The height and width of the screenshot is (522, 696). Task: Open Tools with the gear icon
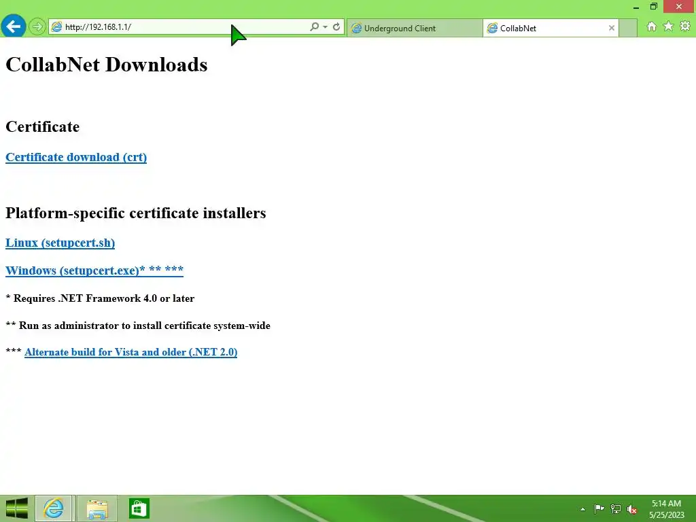point(685,27)
